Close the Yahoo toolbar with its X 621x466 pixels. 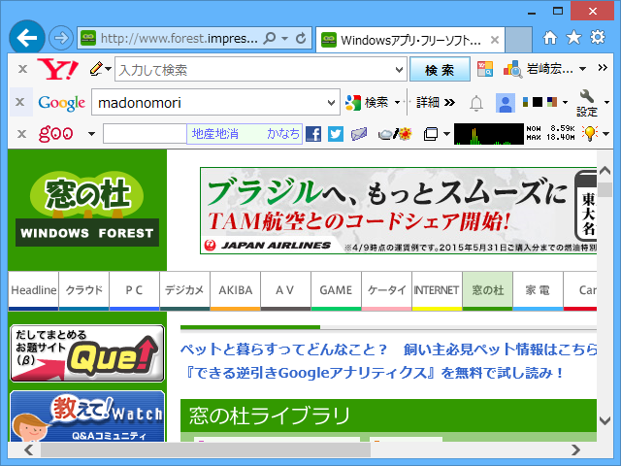22,69
